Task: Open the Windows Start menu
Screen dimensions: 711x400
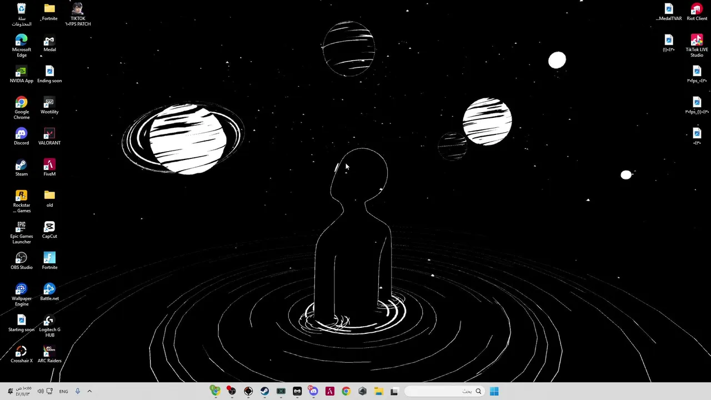Action: (494, 391)
